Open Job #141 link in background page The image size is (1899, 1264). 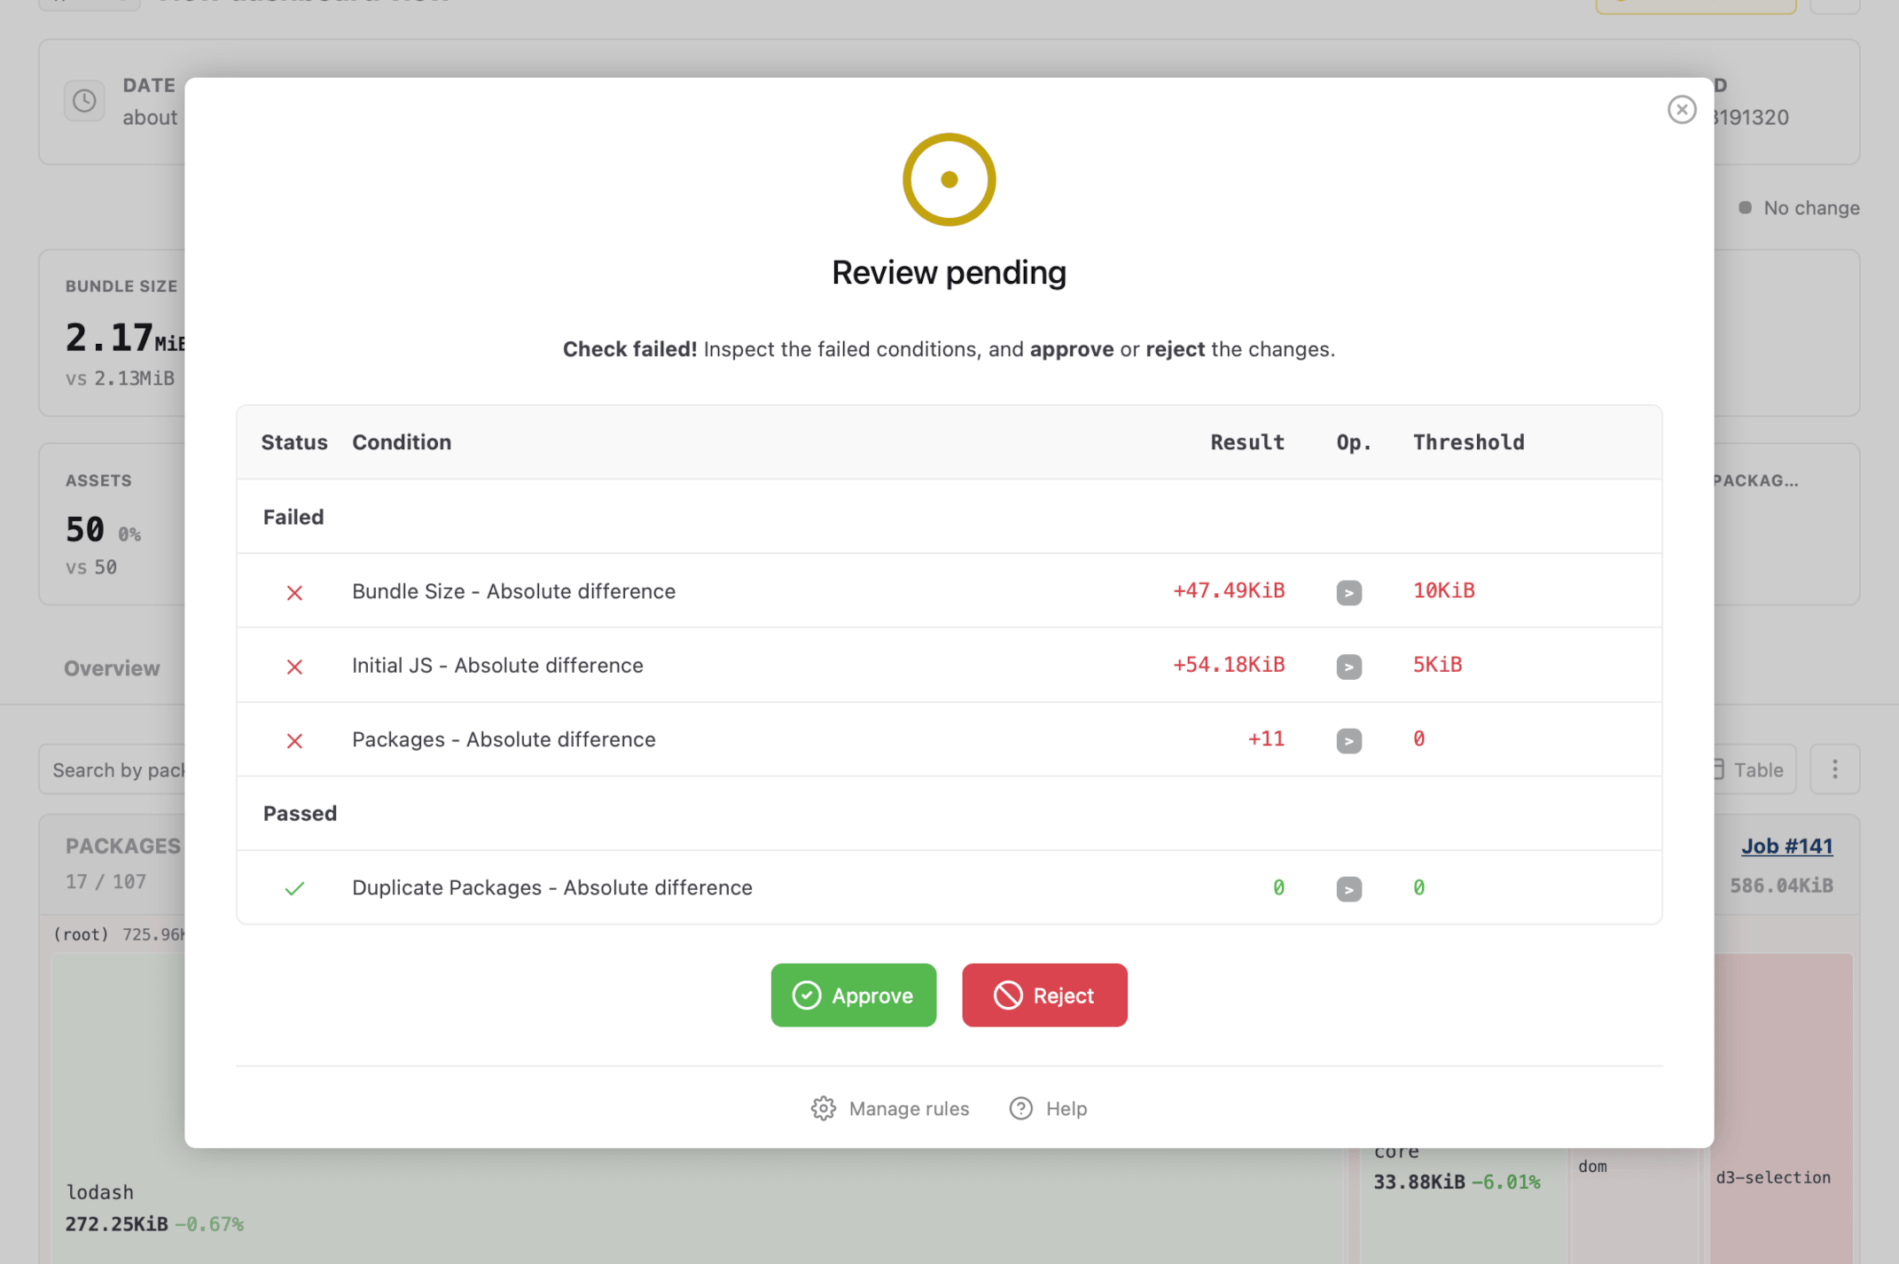pos(1786,847)
